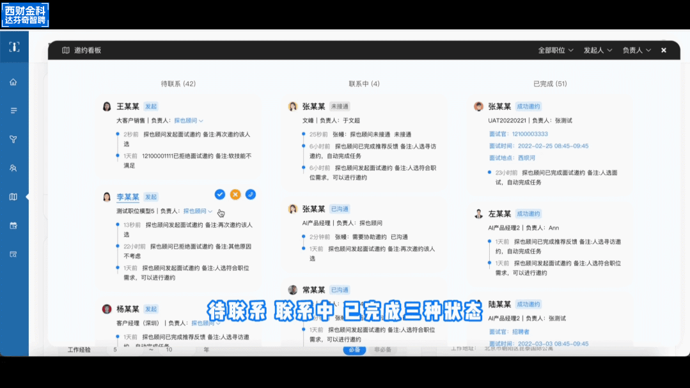Viewport: 690px width, 388px height.
Task: Click interview time 2022-02-25 08:45-09:45
Action: (x=553, y=146)
